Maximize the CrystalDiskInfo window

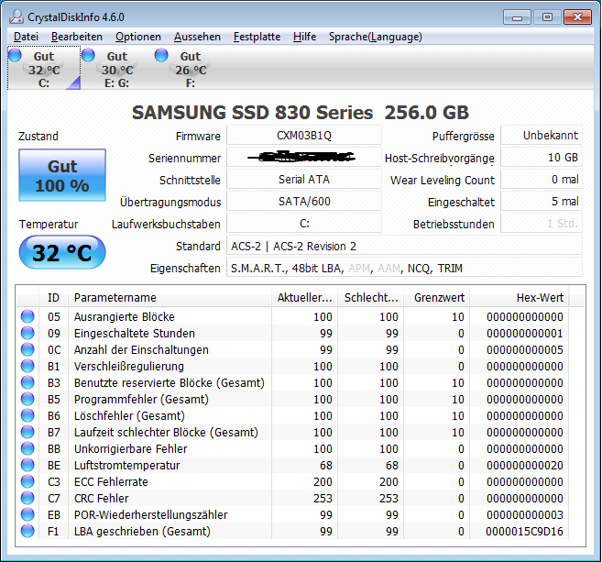pyautogui.click(x=547, y=17)
